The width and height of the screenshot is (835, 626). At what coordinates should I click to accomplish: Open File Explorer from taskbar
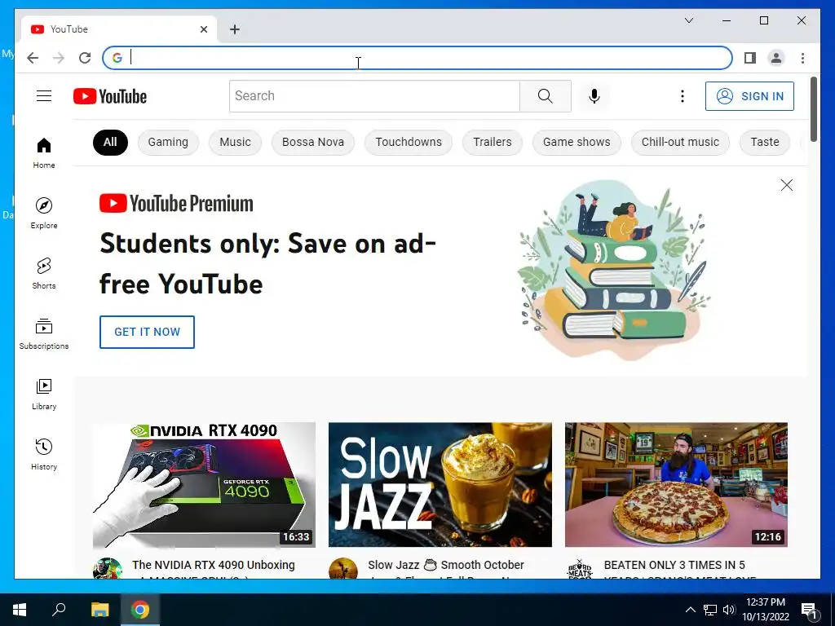(x=99, y=610)
